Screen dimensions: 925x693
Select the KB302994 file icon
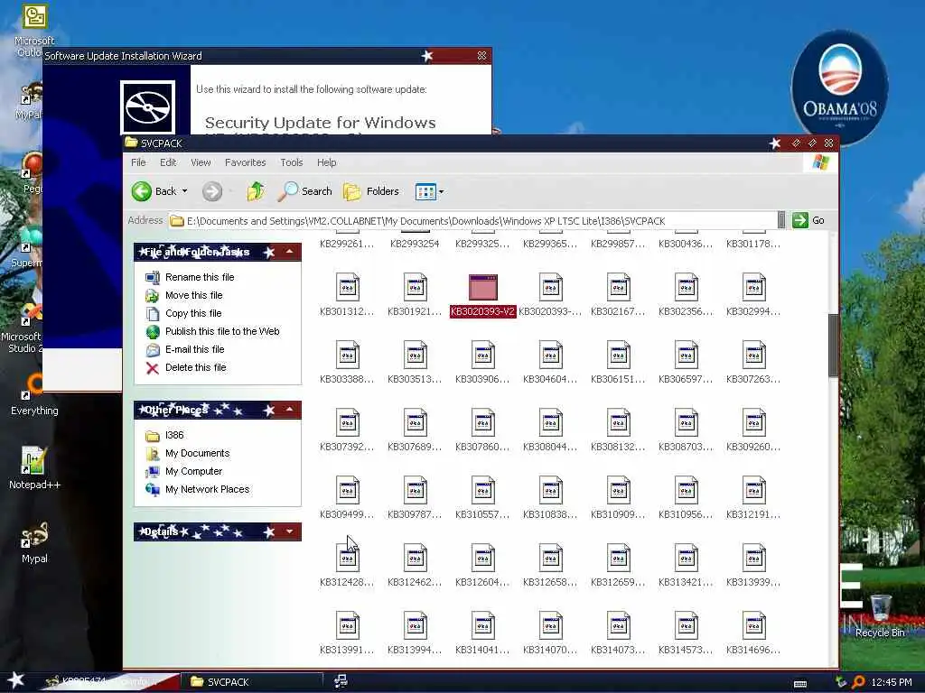pos(754,288)
